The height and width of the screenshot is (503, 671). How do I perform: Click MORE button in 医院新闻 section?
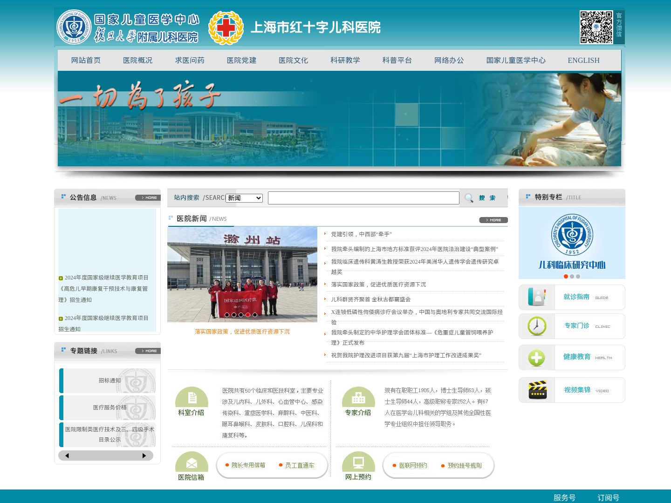tap(493, 220)
